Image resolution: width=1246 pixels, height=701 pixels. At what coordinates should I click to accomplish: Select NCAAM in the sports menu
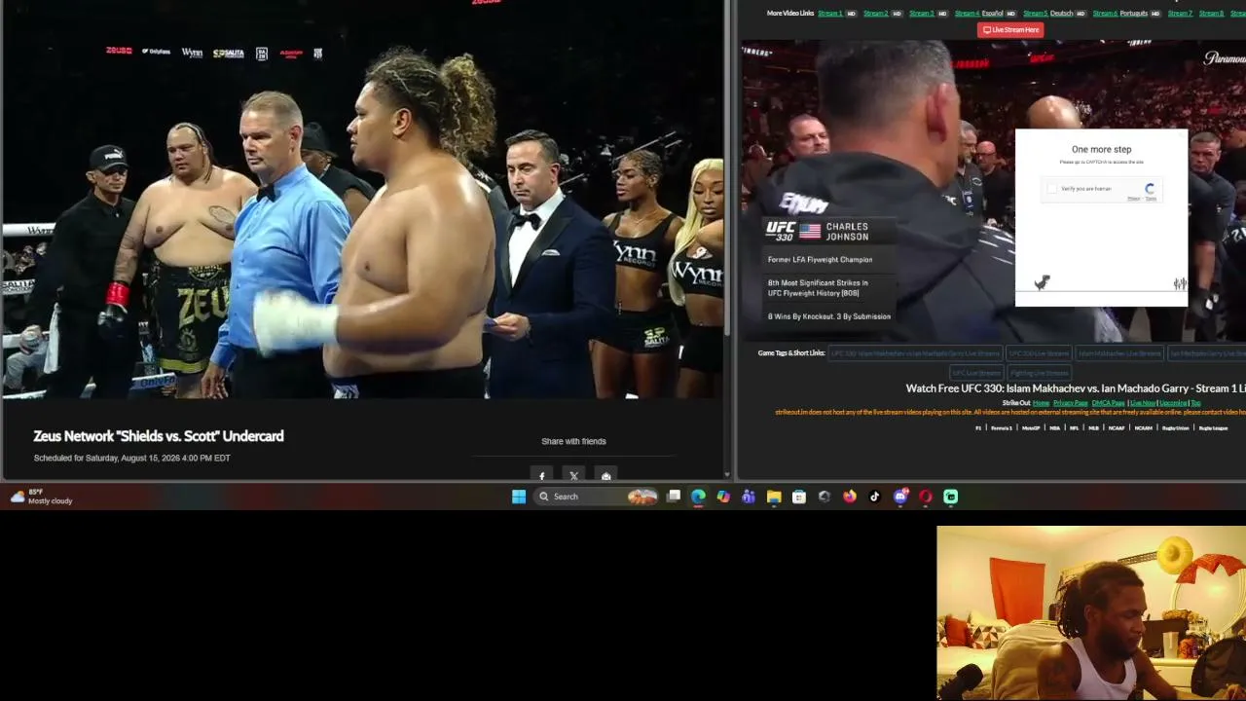[1144, 428]
